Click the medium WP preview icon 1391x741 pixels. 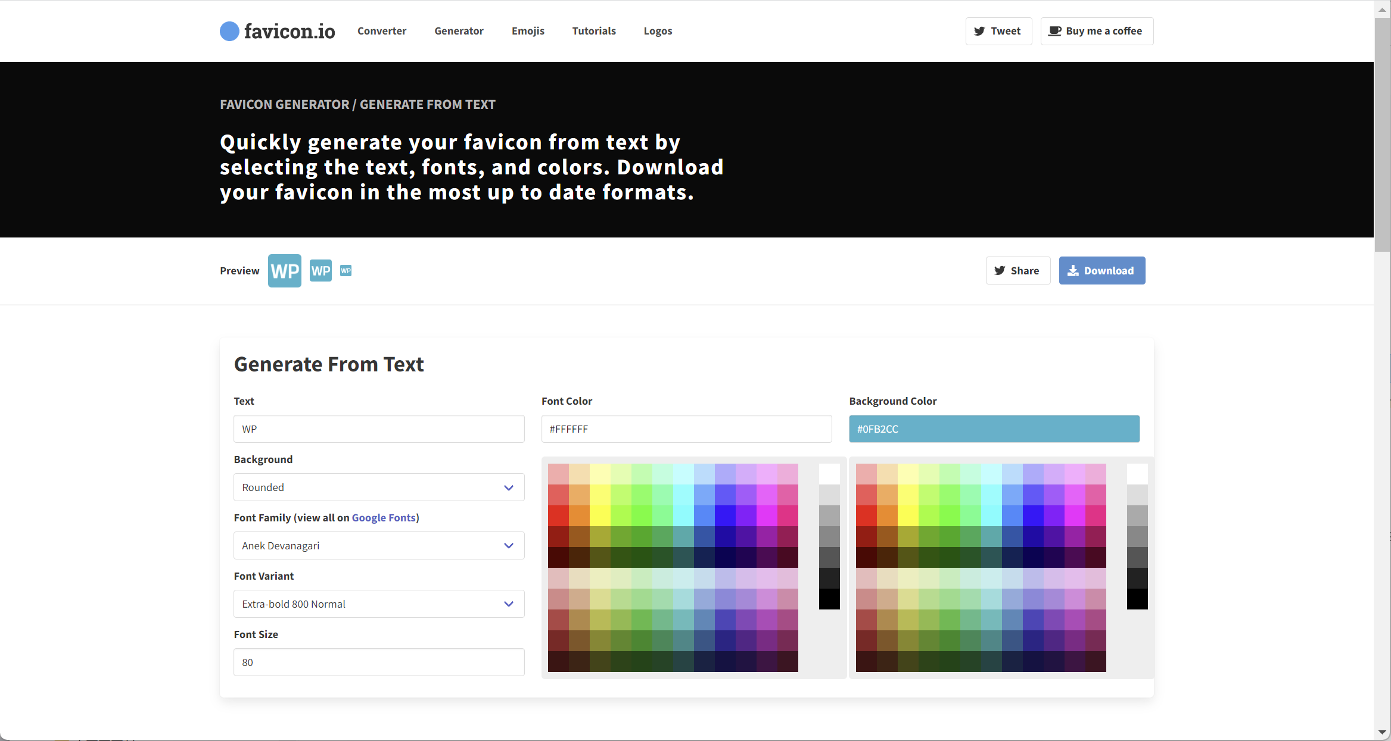[320, 271]
